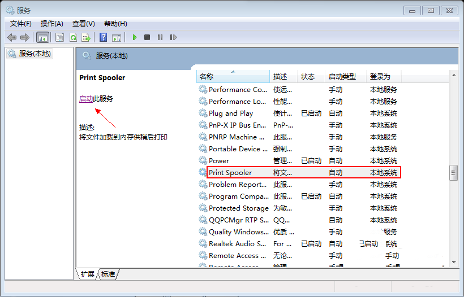The height and width of the screenshot is (297, 464).
Task: Select the Program Compa... service
Action: point(239,196)
